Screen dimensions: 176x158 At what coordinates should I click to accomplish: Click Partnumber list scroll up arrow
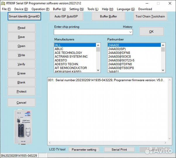[x=163, y=45]
